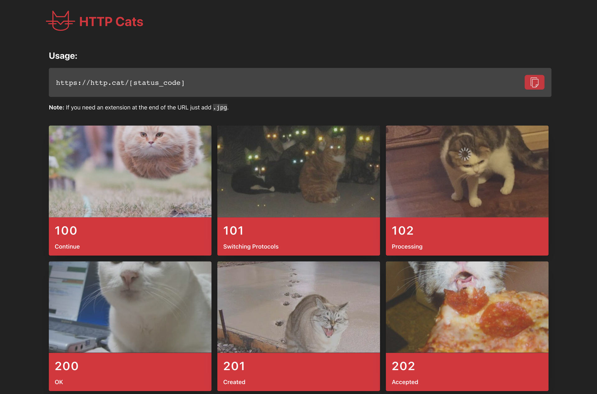
Task: Click the 100 status code number
Action: coord(66,230)
